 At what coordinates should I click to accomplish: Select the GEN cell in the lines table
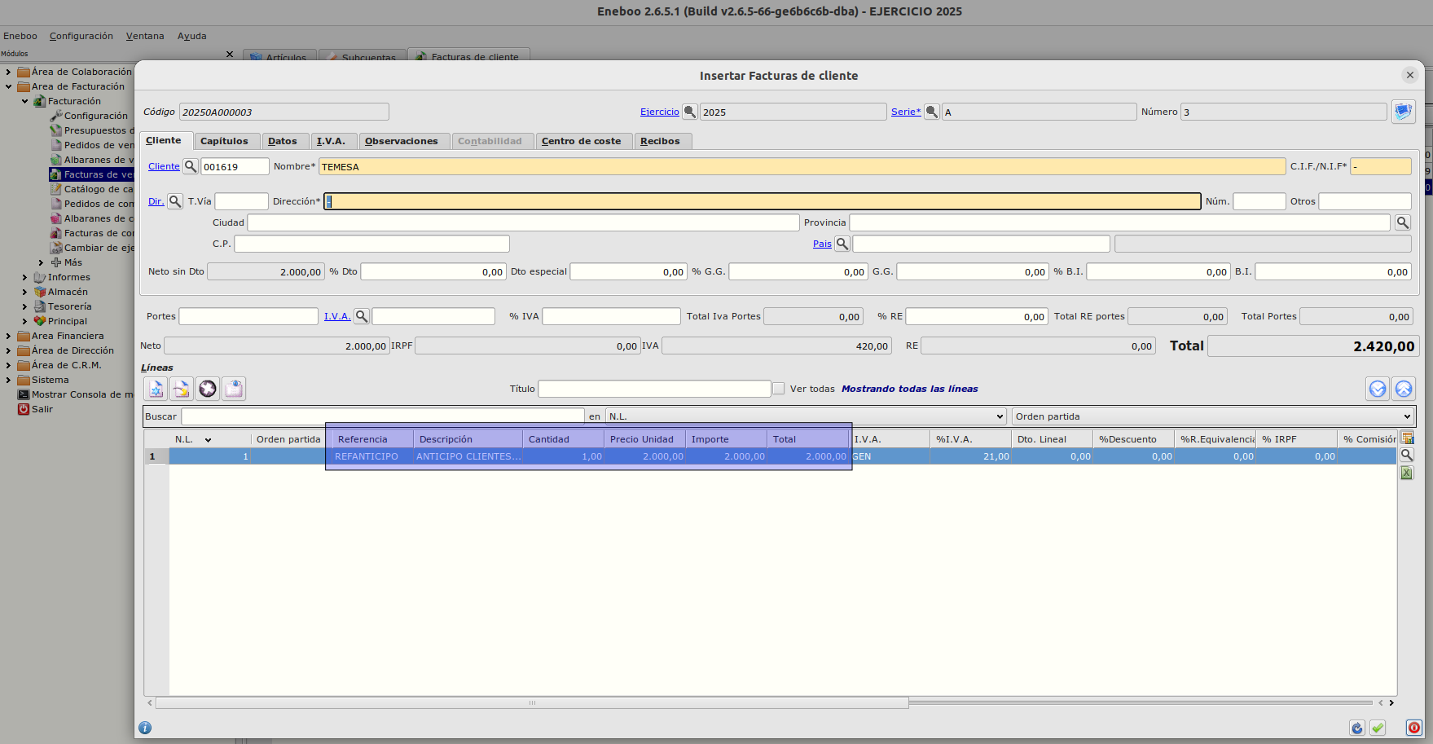890,456
